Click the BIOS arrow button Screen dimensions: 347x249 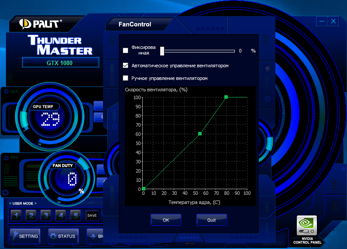(96, 236)
